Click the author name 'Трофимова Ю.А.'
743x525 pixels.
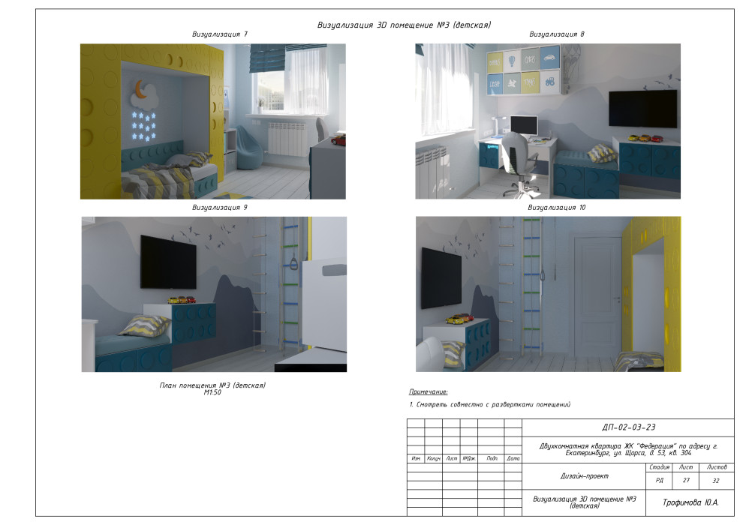click(690, 502)
